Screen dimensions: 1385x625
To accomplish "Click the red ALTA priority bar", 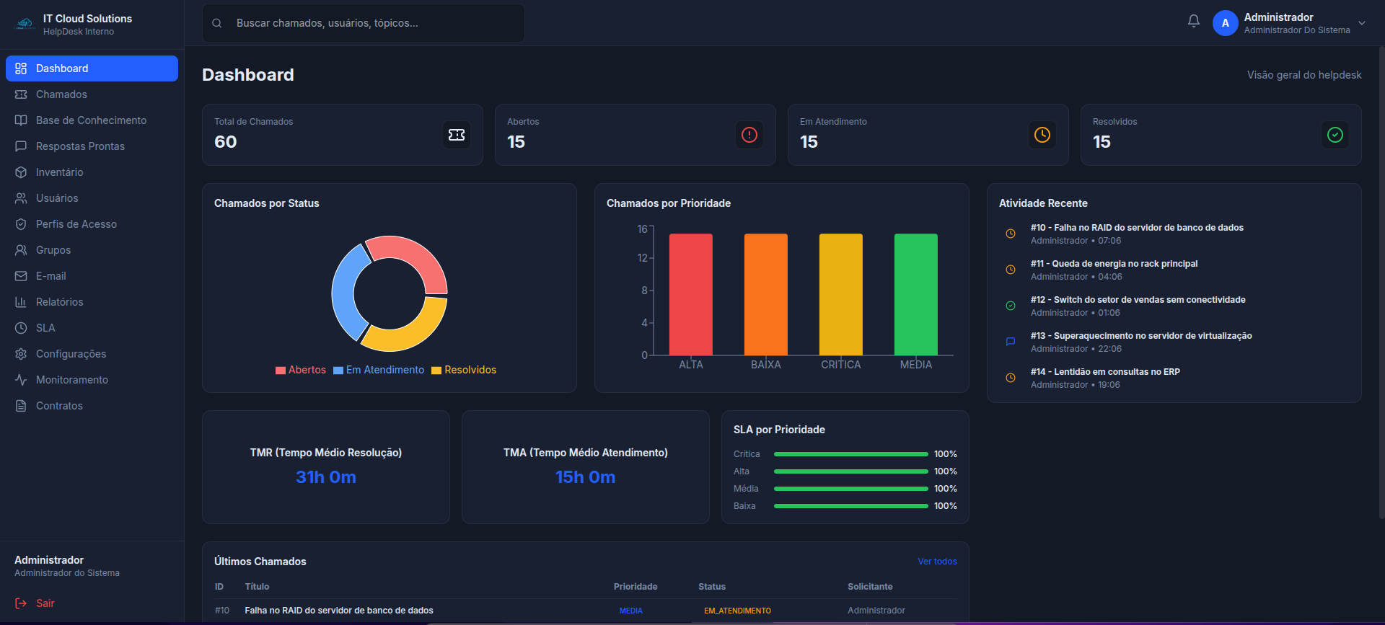I will point(691,294).
